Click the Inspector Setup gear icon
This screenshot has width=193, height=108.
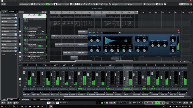(x=16, y=54)
